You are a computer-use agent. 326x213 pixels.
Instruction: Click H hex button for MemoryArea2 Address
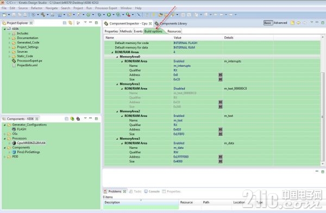(221, 129)
